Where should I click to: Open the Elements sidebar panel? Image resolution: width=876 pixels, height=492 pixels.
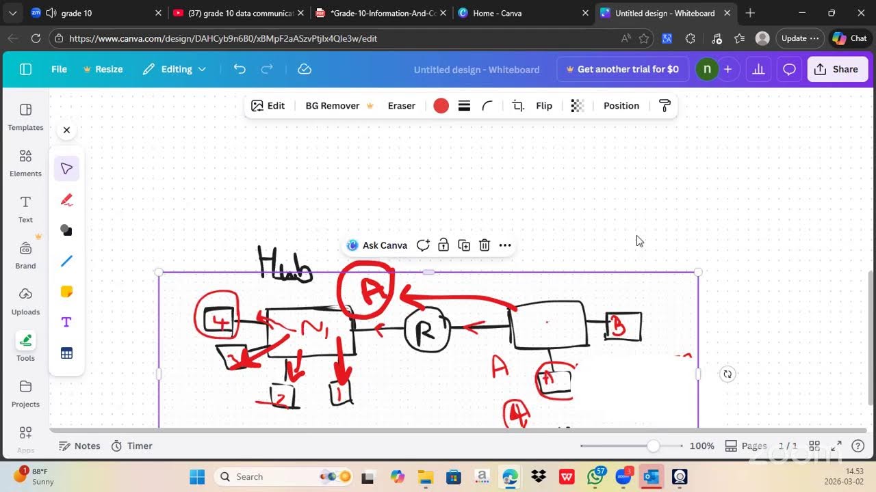pos(25,163)
